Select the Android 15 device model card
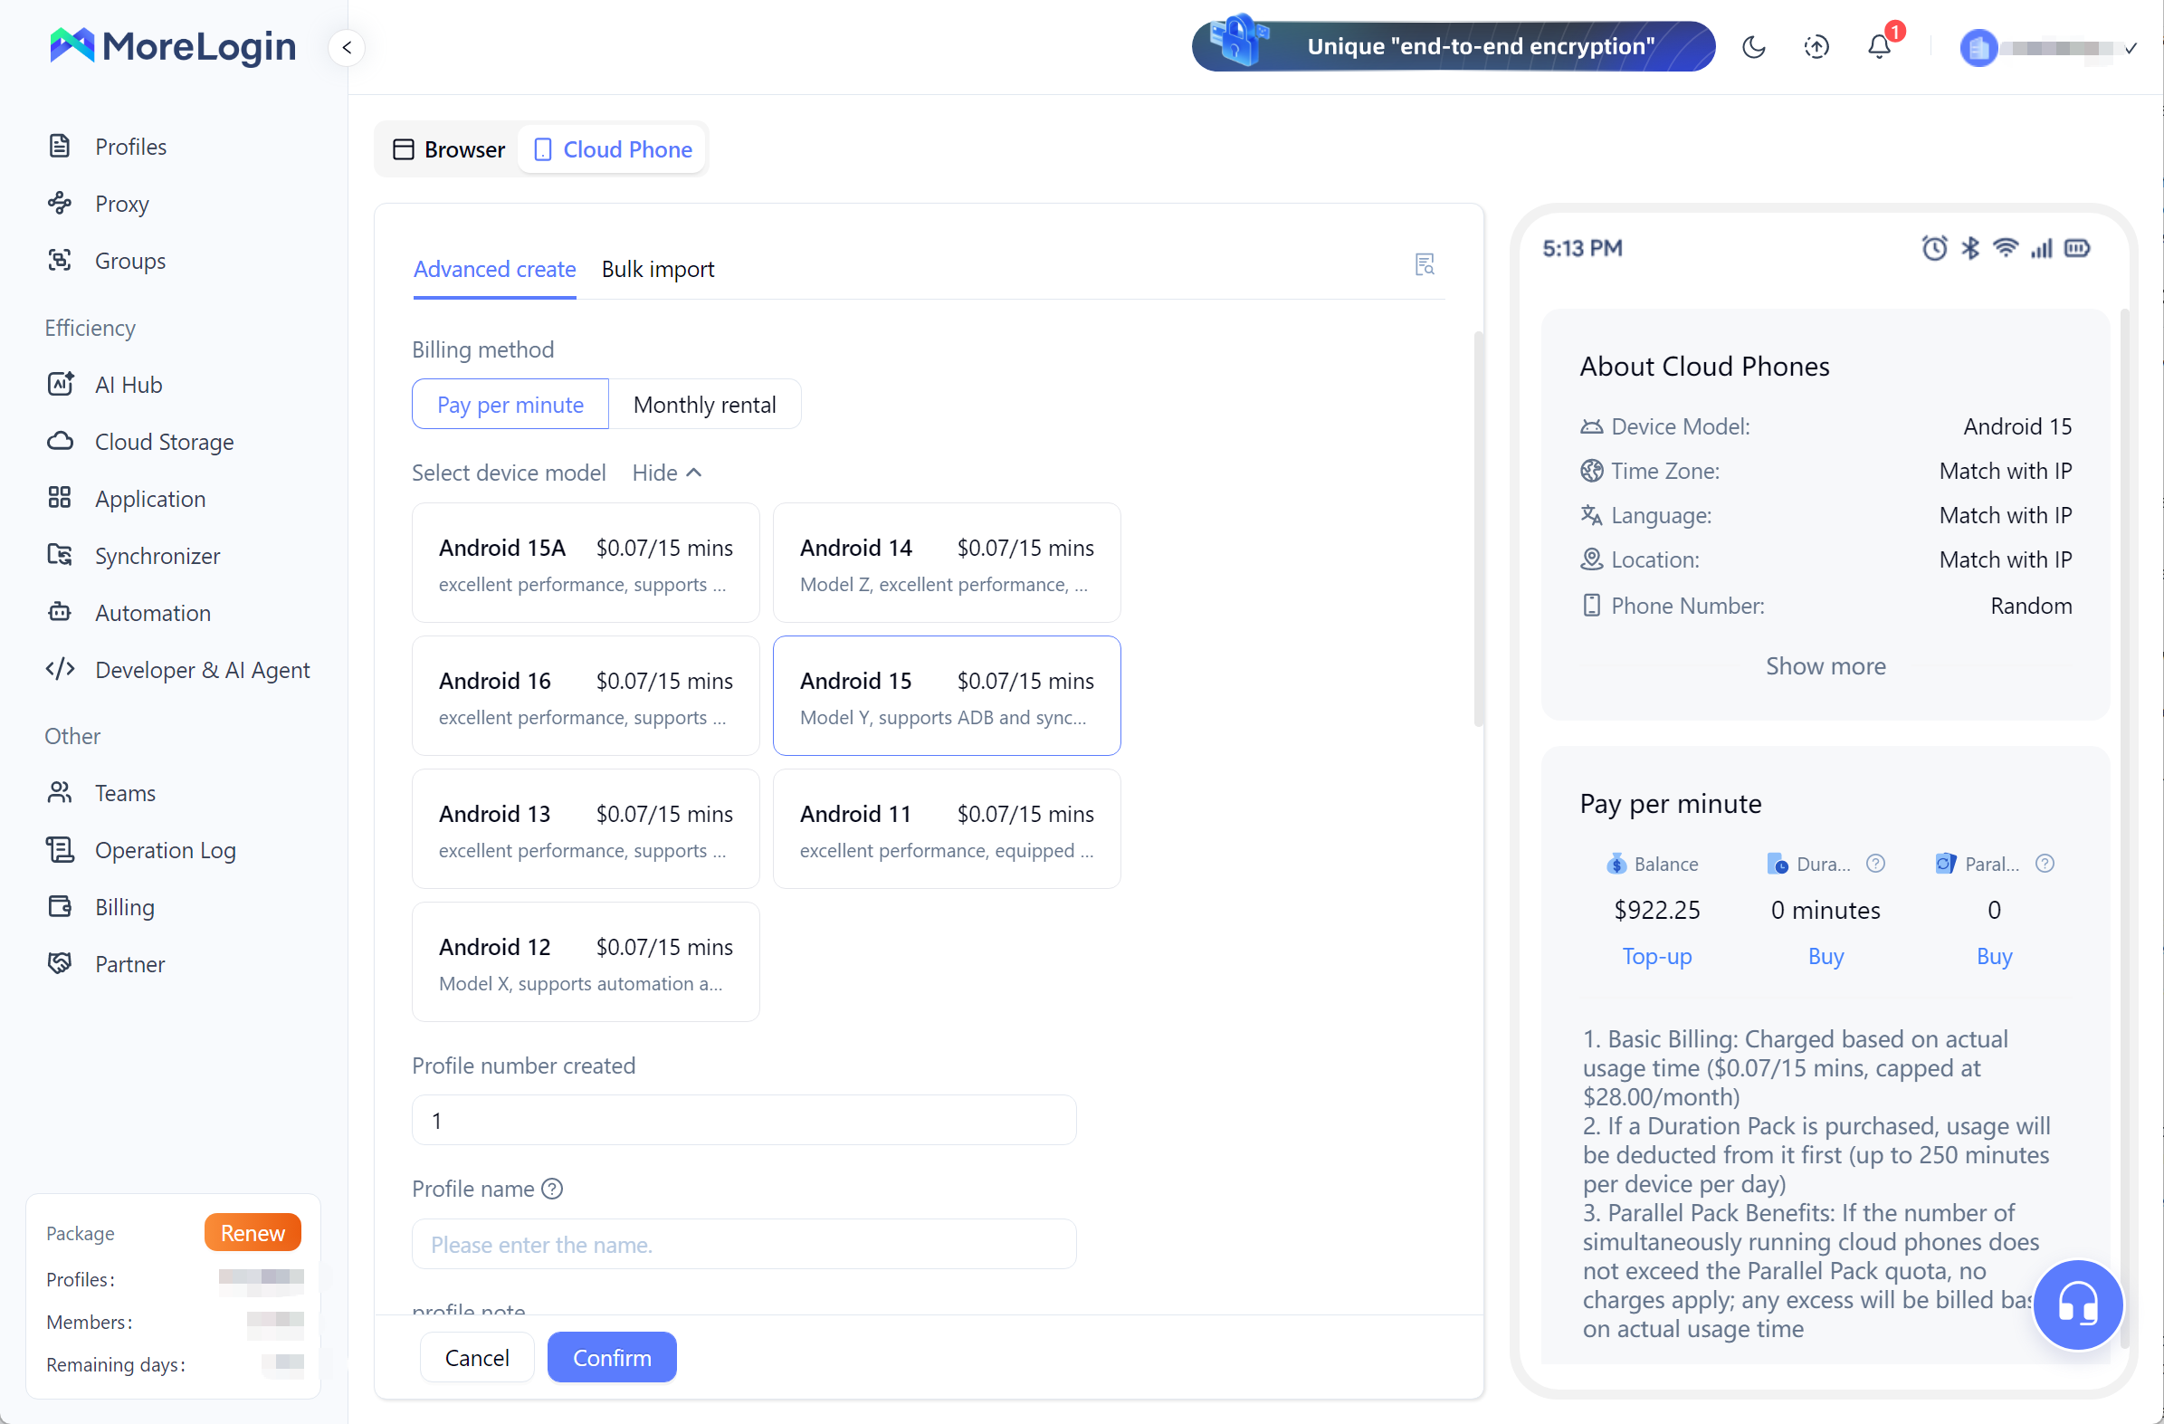This screenshot has height=1424, width=2164. point(947,695)
